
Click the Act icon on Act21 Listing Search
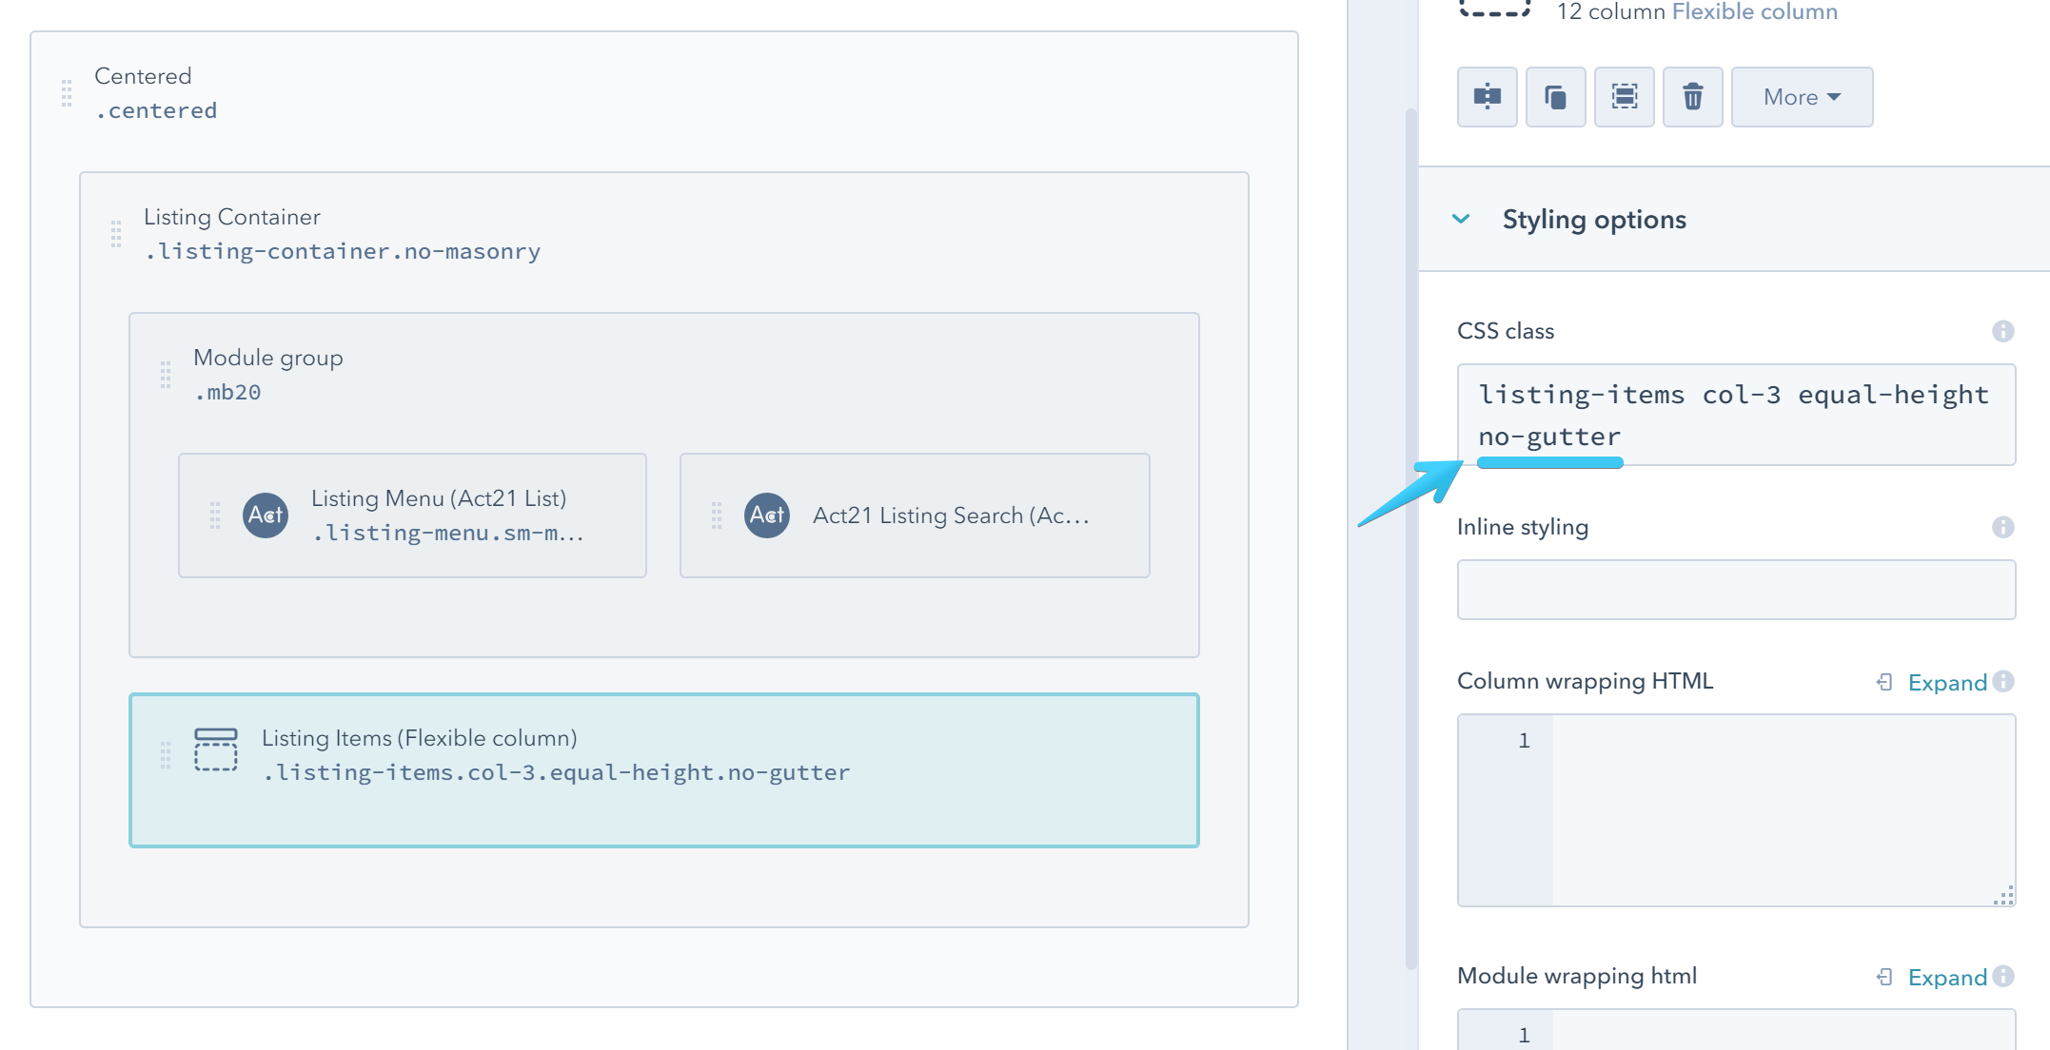(767, 515)
